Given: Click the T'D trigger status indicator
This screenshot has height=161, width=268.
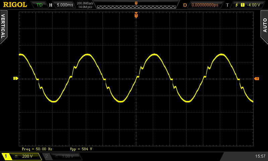Looking at the screenshot, I should 39,5.
